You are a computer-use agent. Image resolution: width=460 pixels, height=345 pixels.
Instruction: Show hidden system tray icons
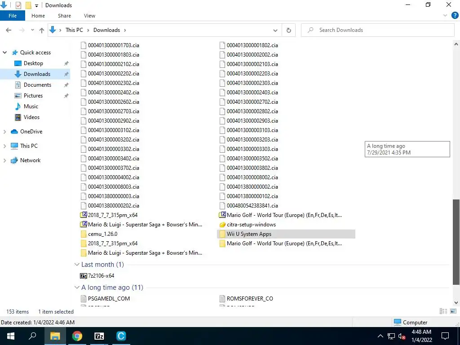(380, 336)
